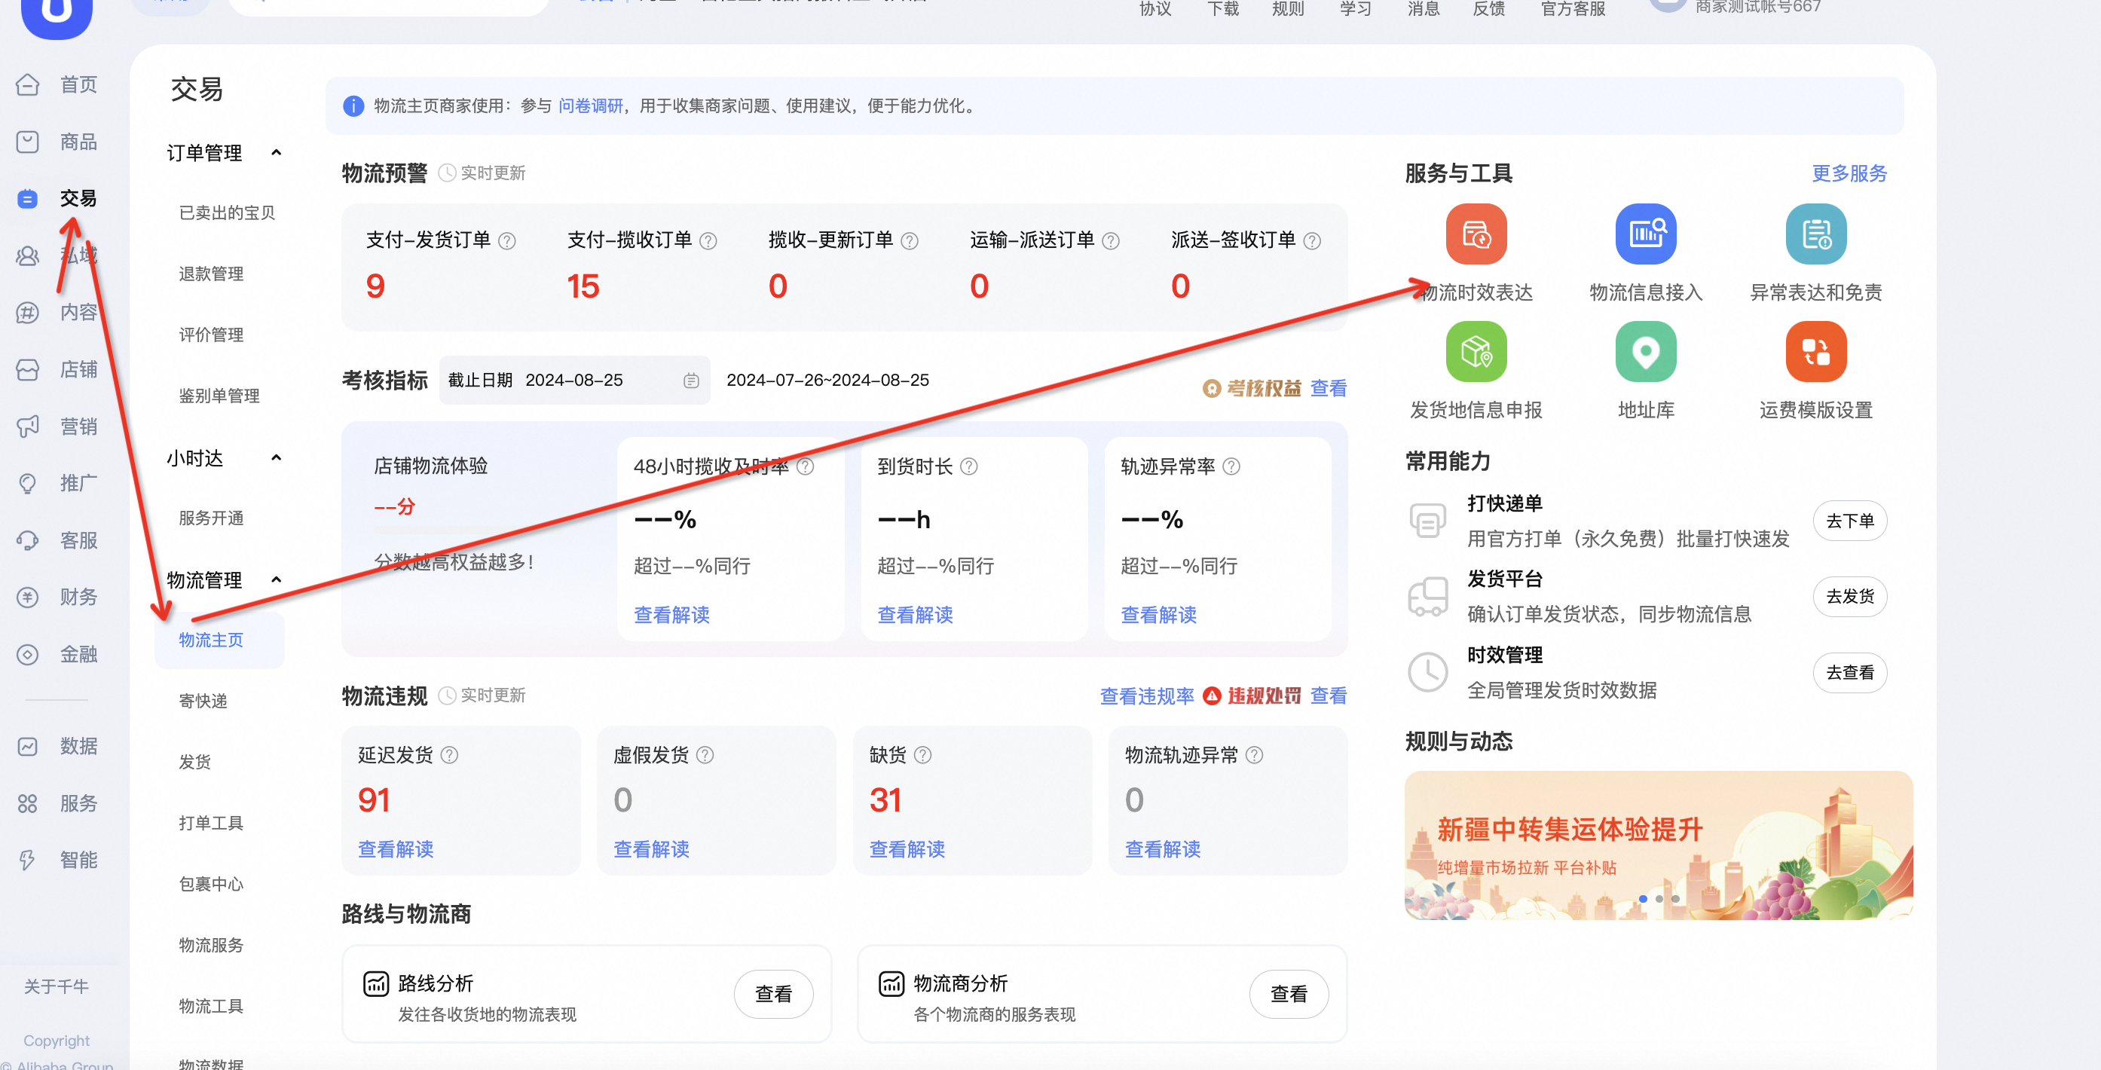Open the 运费模版设置 icon
Viewport: 2101px width, 1070px height.
click(1815, 351)
